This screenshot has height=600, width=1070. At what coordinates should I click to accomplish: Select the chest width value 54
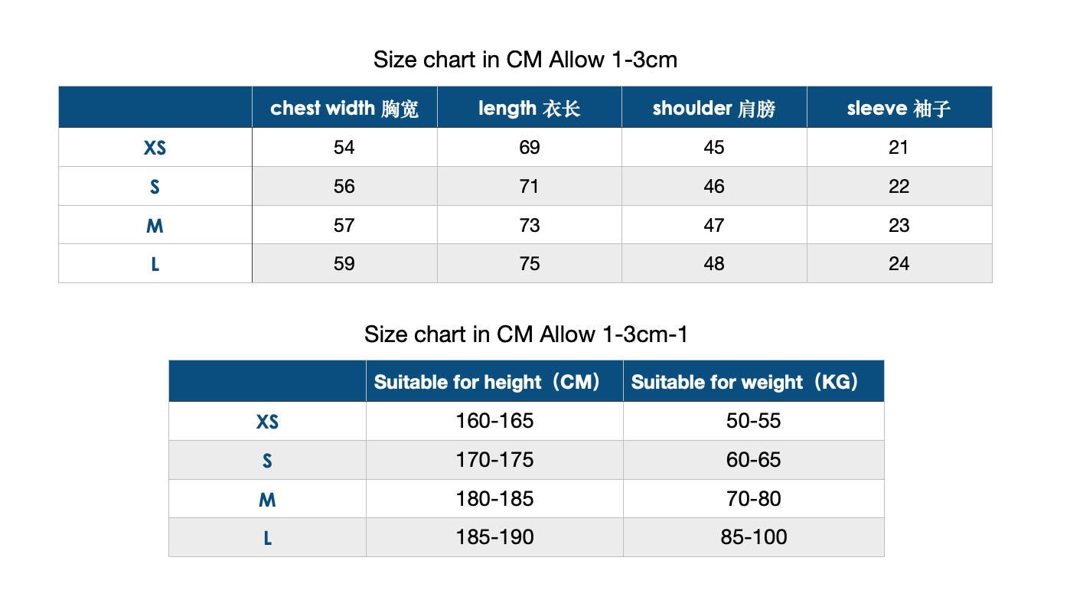(344, 148)
